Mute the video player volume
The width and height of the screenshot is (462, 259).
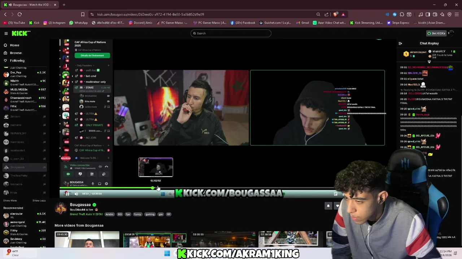[76, 194]
